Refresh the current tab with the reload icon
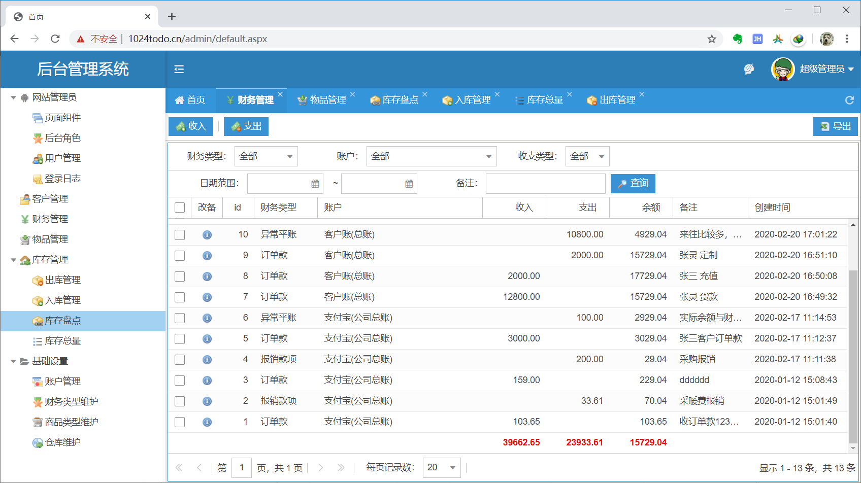Viewport: 861px width, 483px height. [849, 100]
